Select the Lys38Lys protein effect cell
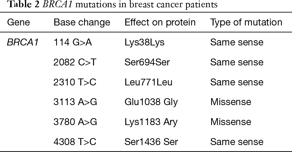 [x=145, y=42]
